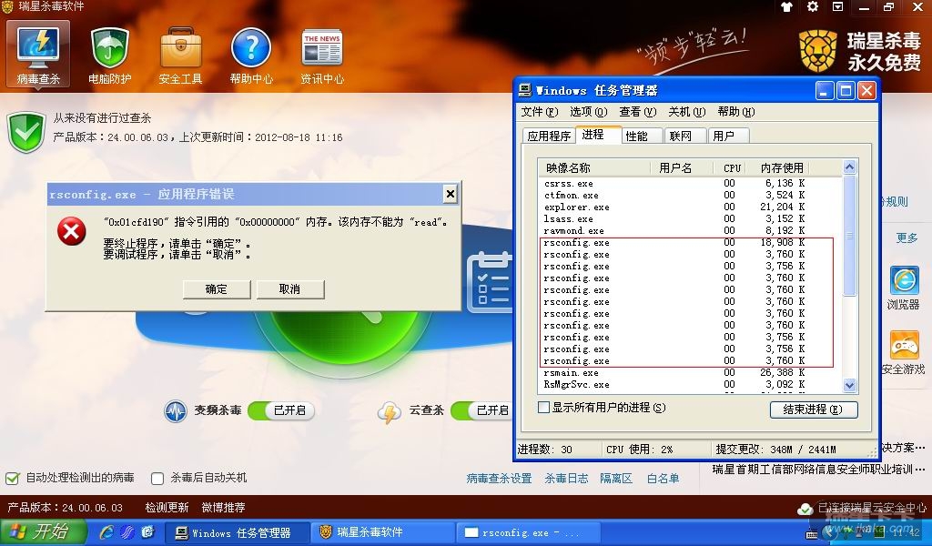Image resolution: width=932 pixels, height=546 pixels.
Task: Open the 选项 menu in Task Manager
Action: point(589,112)
